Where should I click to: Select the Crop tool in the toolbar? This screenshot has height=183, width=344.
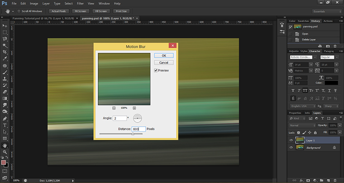click(x=5, y=52)
